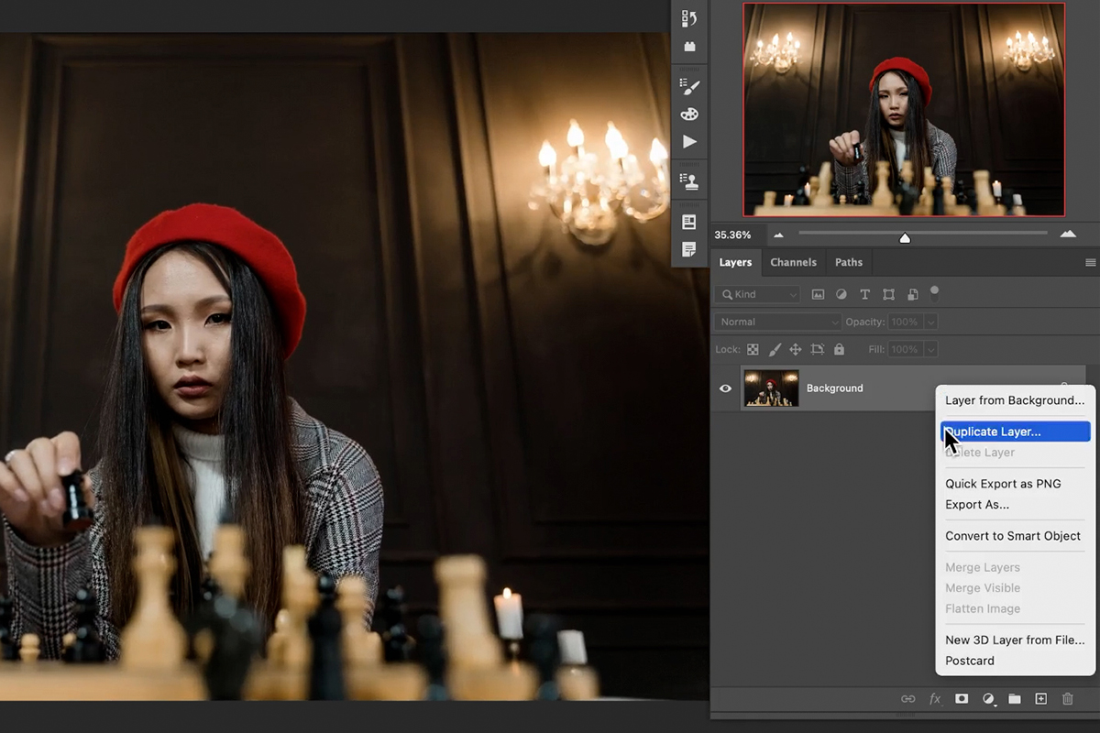Add a layer style with fx icon
Image resolution: width=1100 pixels, height=733 pixels.
pyautogui.click(x=935, y=699)
